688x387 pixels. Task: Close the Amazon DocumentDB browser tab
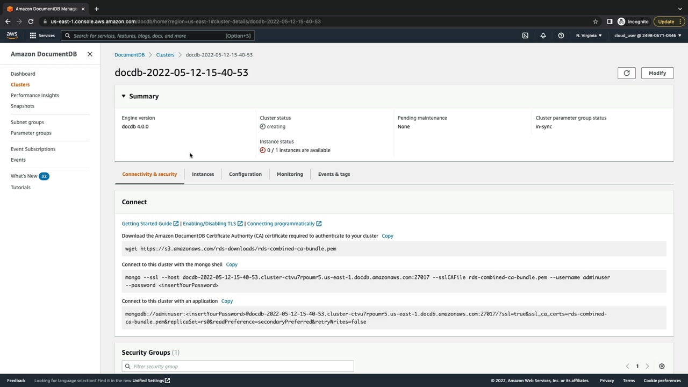pyautogui.click(x=83, y=9)
